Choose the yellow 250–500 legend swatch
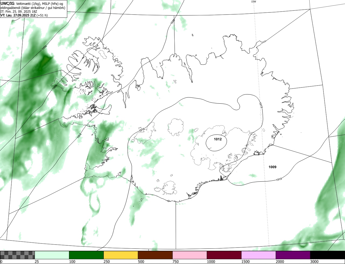The width and height of the screenshot is (345, 264). pos(121,255)
